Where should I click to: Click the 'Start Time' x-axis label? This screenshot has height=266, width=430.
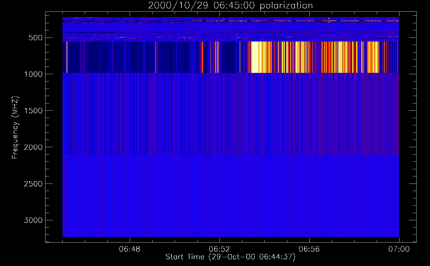click(x=230, y=257)
